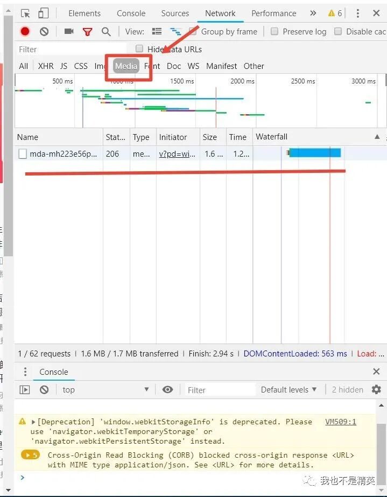Click the warnings count triangle icon

tap(332, 13)
